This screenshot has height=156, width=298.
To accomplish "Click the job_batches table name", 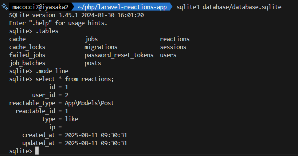I will [x=27, y=63].
